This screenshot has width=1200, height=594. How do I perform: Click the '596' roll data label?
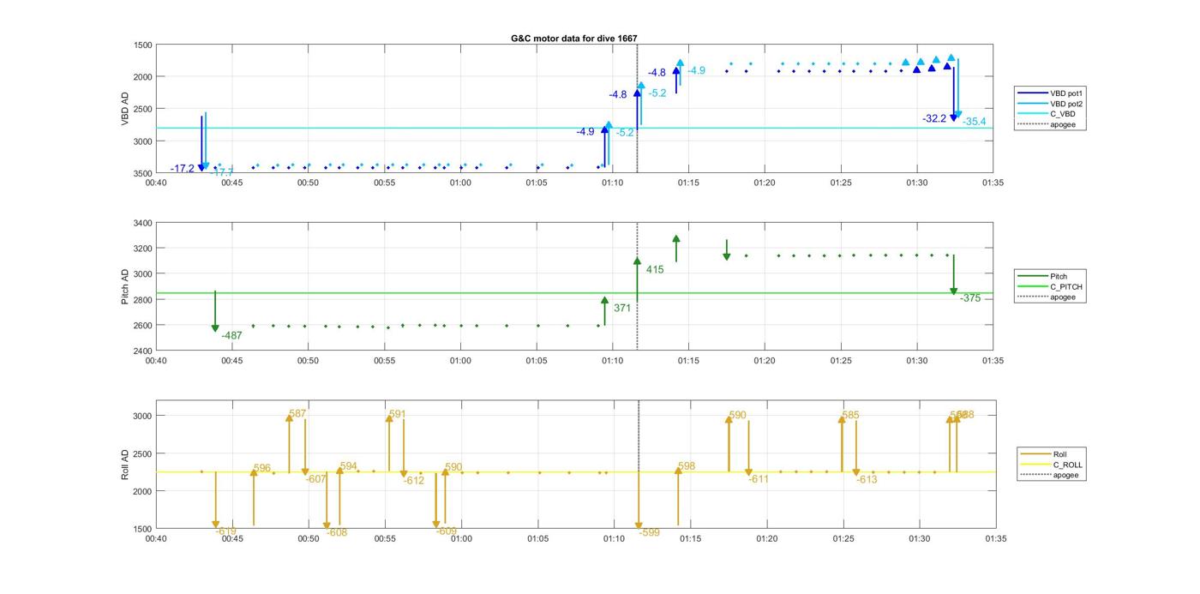[x=262, y=468]
